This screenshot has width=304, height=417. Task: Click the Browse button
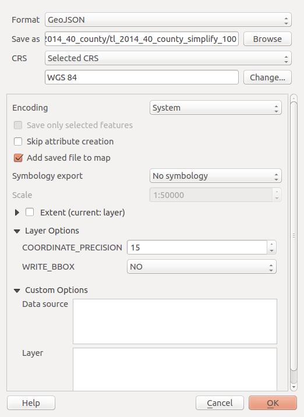tap(267, 39)
